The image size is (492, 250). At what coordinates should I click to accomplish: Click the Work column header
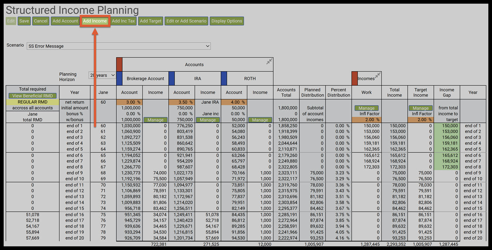pos(367,92)
